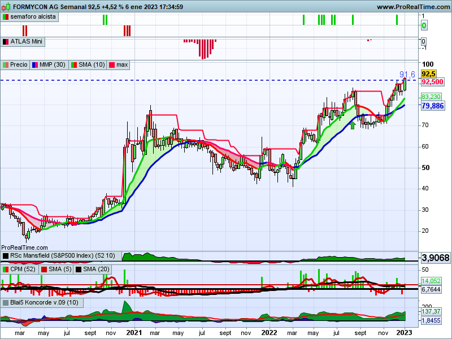Select the SMA (10) price legend label
452x339 pixels.
(x=92, y=64)
